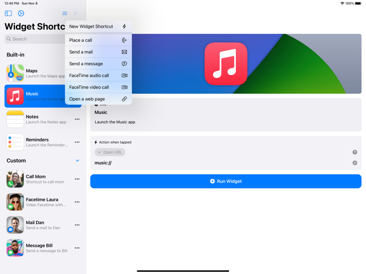Toggle the sidebar panel icon
Screen dimensions: 366x274
(8, 13)
